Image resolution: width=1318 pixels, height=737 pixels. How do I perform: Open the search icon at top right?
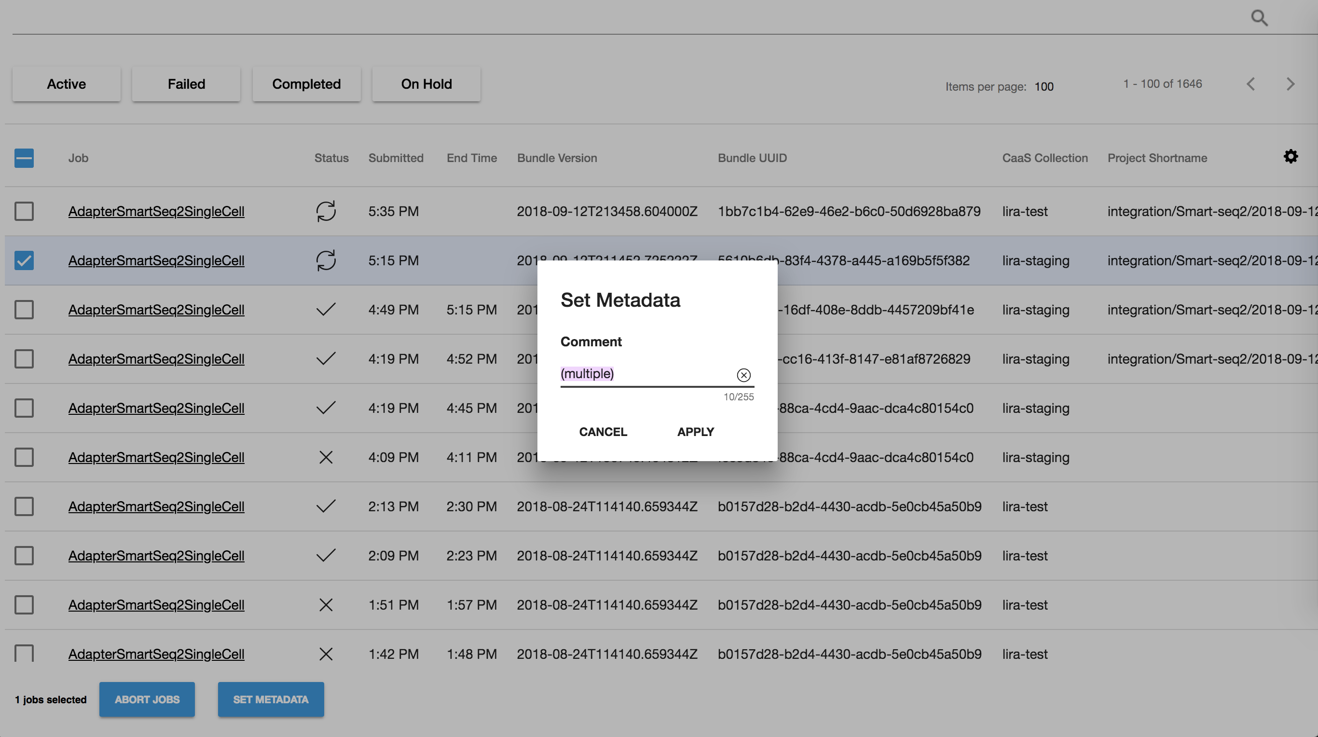[1259, 18]
